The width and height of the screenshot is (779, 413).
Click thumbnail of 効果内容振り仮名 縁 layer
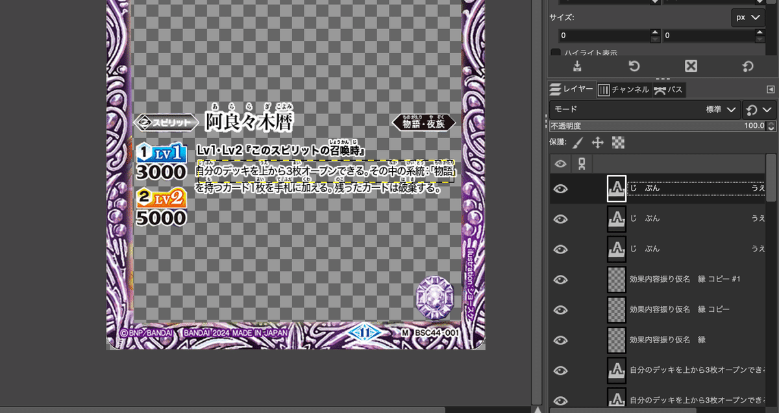(x=616, y=340)
